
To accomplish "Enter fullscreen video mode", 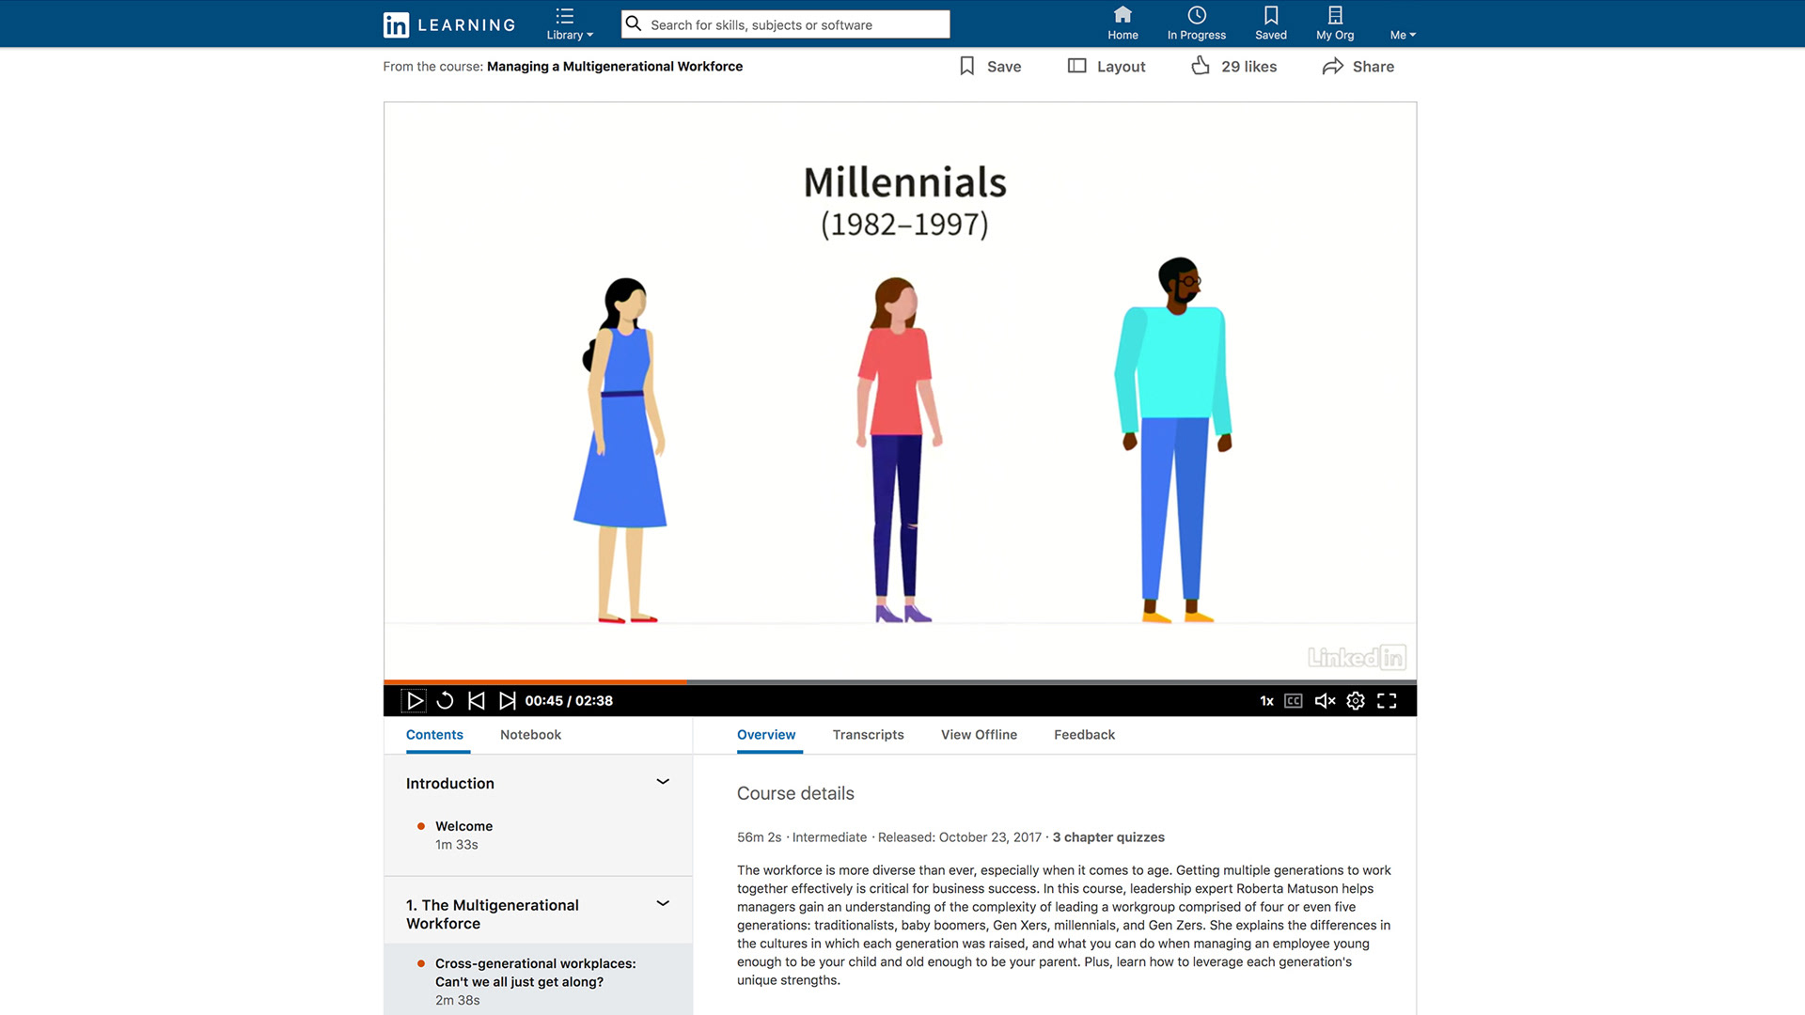I will [x=1387, y=701].
